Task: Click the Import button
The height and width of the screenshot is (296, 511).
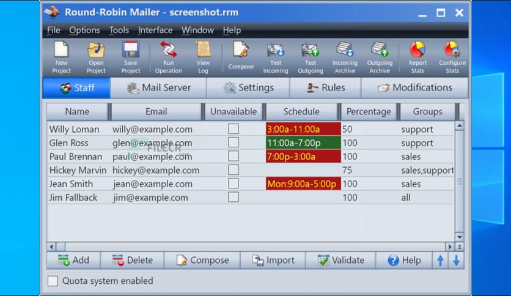Action: 273,260
